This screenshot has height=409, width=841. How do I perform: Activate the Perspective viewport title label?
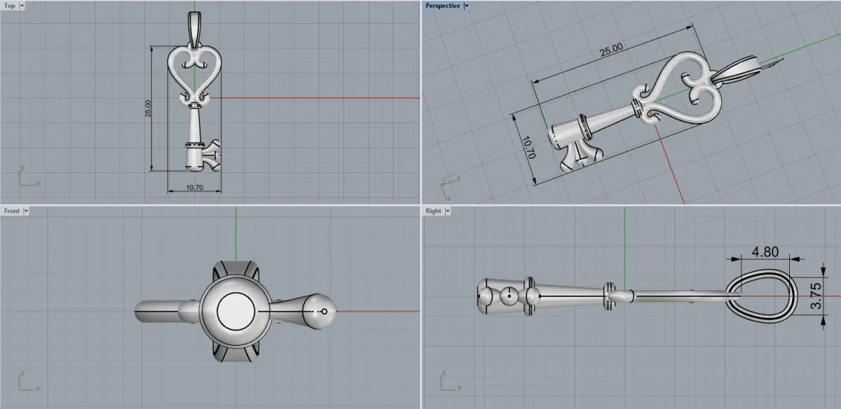(443, 6)
